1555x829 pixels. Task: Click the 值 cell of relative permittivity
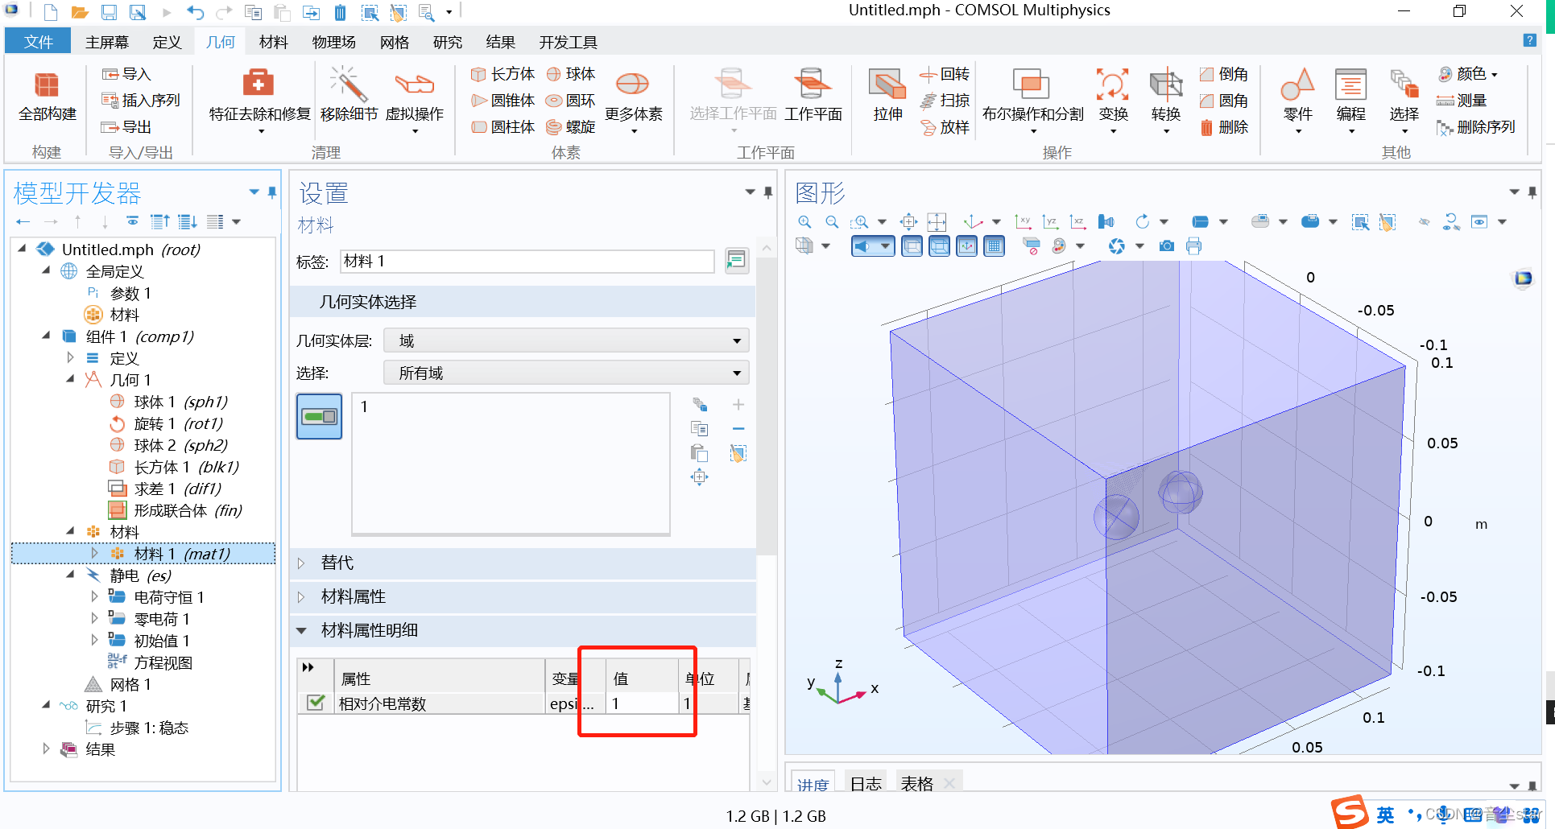(642, 703)
